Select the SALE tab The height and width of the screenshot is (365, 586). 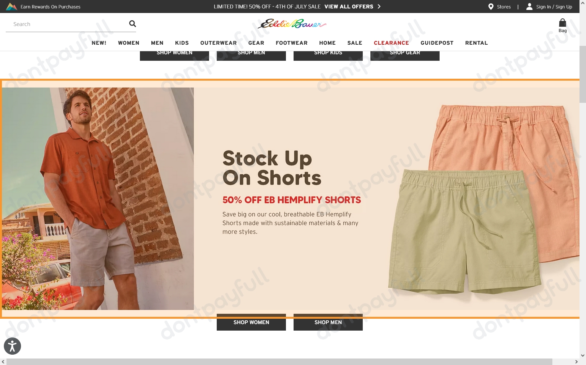pyautogui.click(x=354, y=43)
